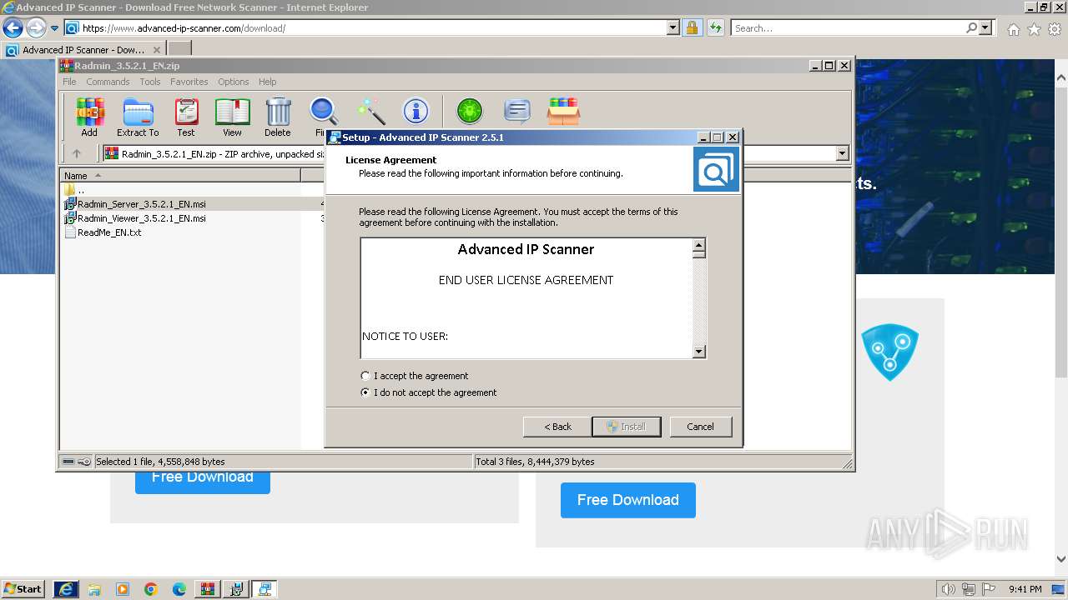Open a new blank tab in IE
This screenshot has width=1068, height=600.
(179, 50)
